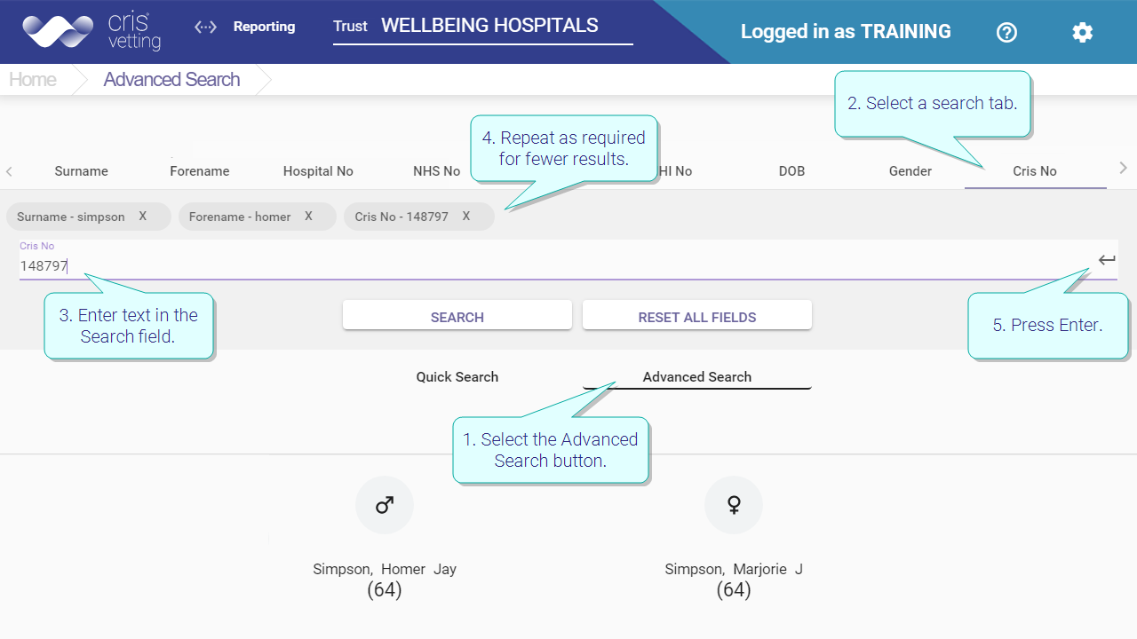This screenshot has width=1137, height=639.
Task: Remove the Cris No - 148797 chip
Action: 465,216
